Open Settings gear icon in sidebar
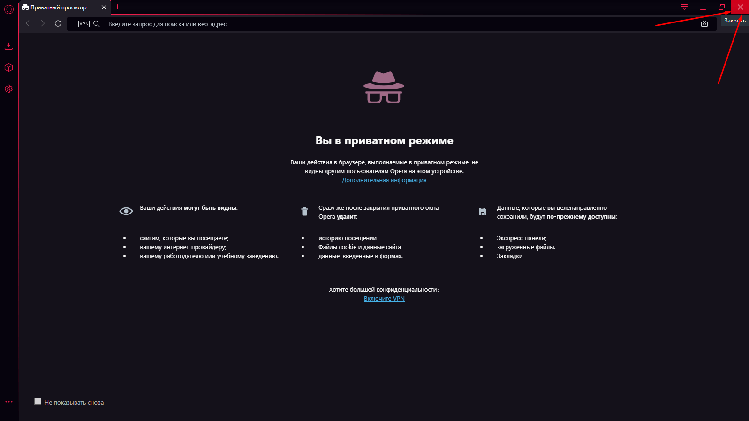The image size is (749, 421). [x=8, y=89]
